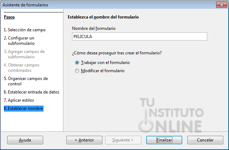This screenshot has width=229, height=150.
Task: Click the disabled Siguiente button
Action: pyautogui.click(x=123, y=140)
